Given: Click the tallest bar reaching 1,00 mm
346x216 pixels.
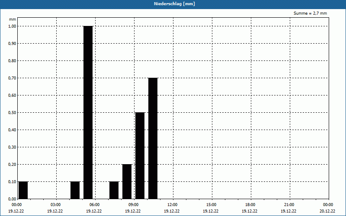Looking at the screenshot, I should (88, 112).
